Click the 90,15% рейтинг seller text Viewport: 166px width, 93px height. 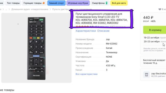[x=158, y=76]
